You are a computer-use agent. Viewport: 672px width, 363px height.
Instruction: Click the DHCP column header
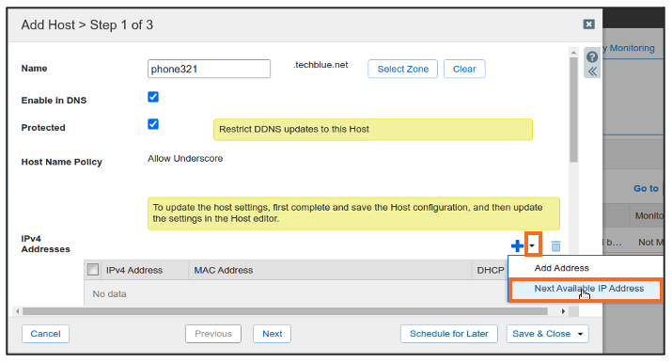tap(491, 270)
